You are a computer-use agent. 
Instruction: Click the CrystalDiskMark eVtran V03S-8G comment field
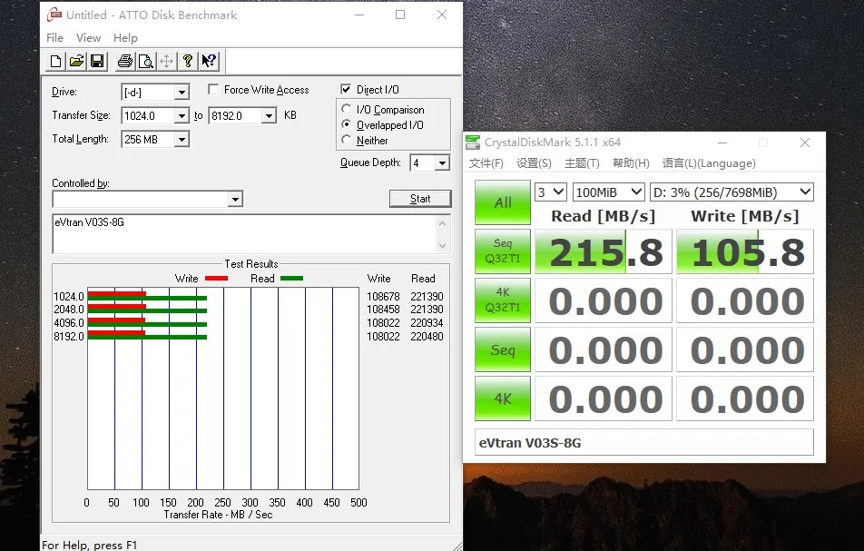coord(644,442)
